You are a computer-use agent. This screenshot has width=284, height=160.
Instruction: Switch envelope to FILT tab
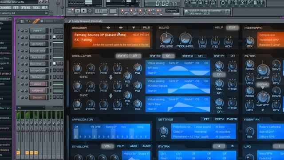pos(120,146)
